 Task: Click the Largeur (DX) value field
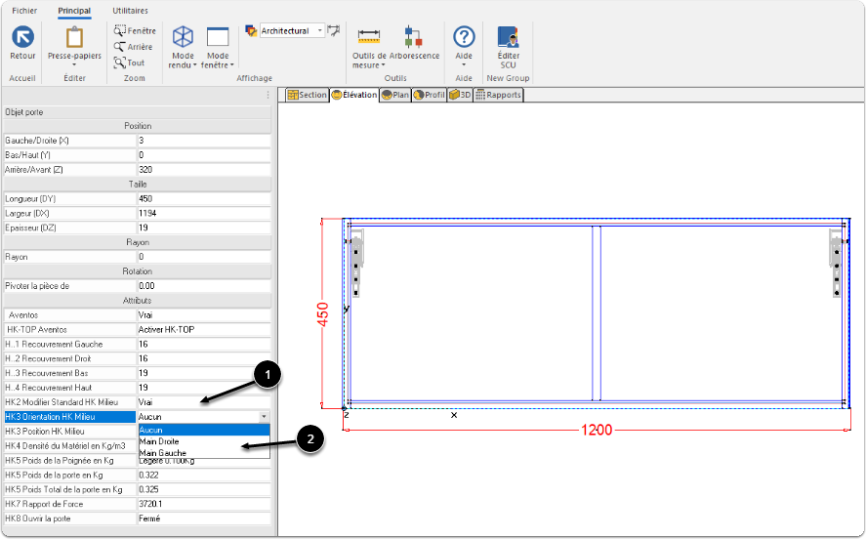point(203,213)
